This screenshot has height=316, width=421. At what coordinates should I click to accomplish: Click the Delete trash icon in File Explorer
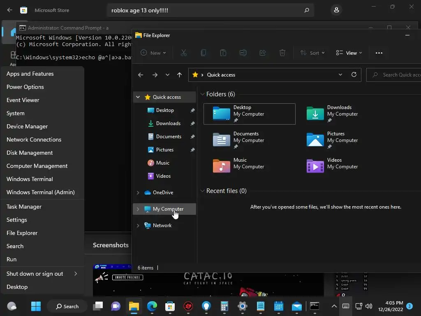point(282,53)
